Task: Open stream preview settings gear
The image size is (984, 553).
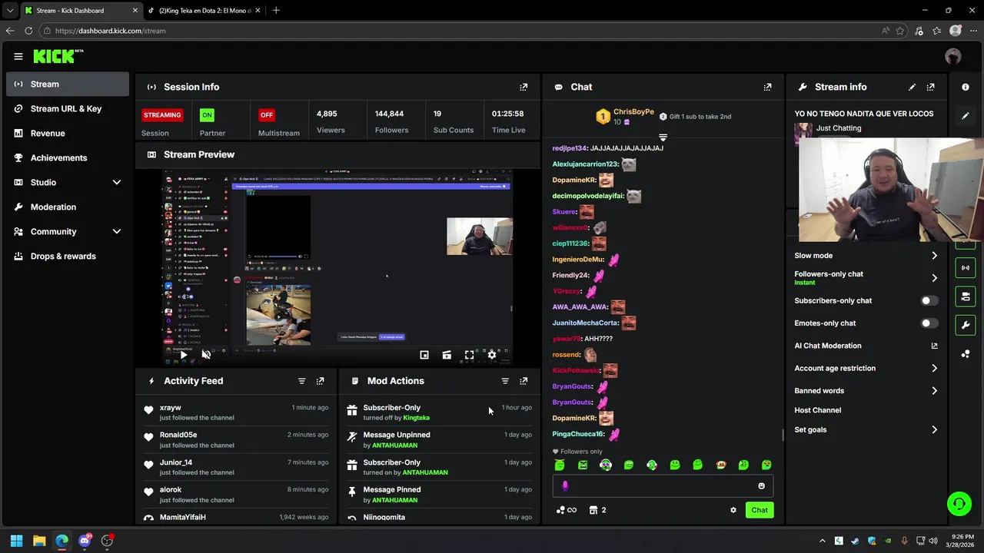Action: pos(492,355)
